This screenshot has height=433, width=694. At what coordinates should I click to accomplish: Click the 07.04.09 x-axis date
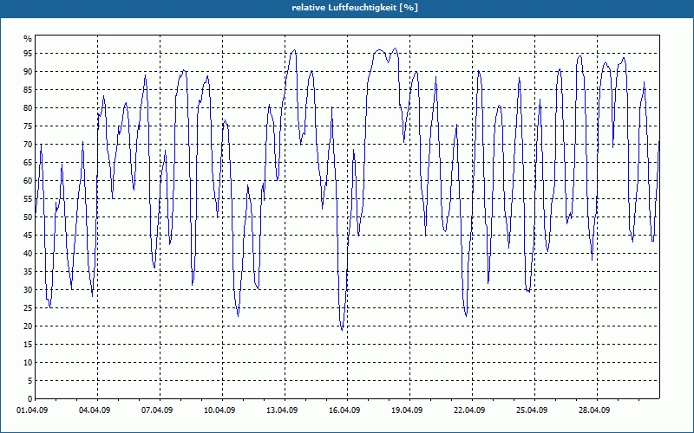point(157,410)
